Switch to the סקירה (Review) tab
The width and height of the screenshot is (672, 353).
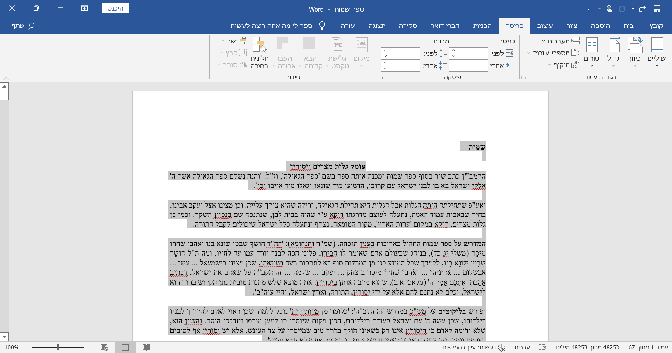(408, 26)
